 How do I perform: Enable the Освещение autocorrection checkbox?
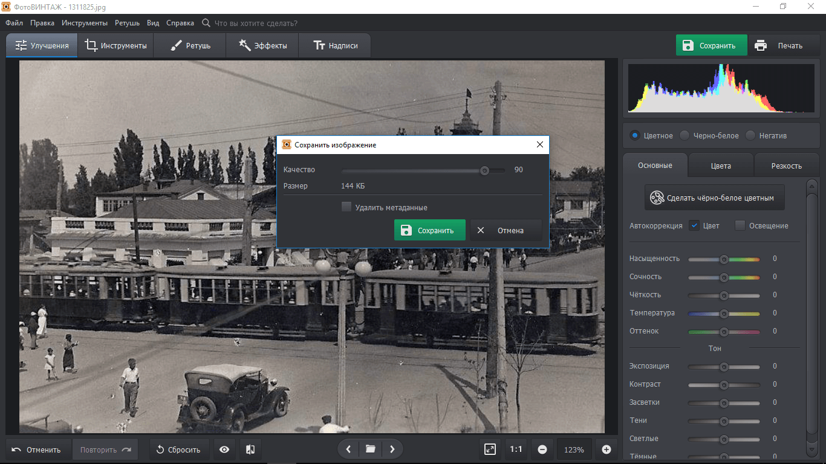tap(740, 225)
